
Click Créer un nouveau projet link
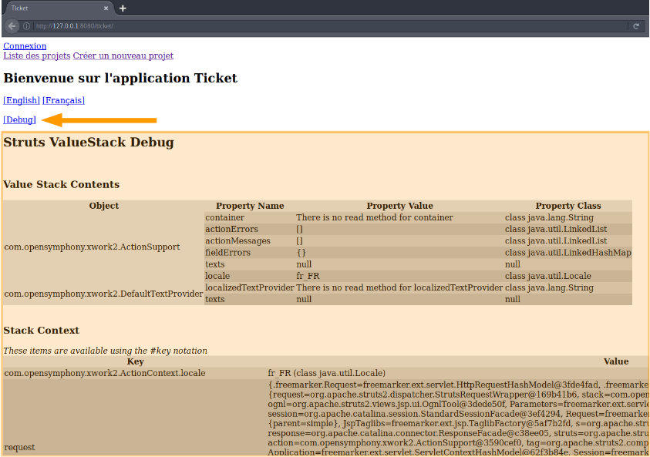[123, 56]
